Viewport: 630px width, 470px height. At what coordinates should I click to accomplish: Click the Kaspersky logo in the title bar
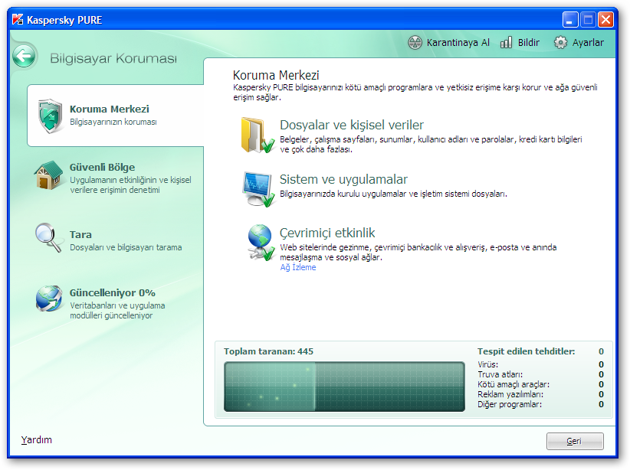[18, 19]
